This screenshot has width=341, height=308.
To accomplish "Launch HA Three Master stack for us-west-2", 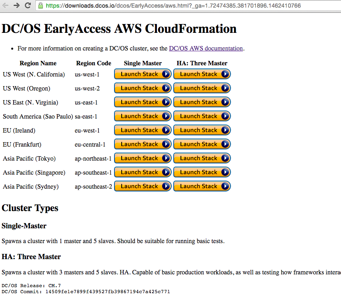I will [x=202, y=88].
